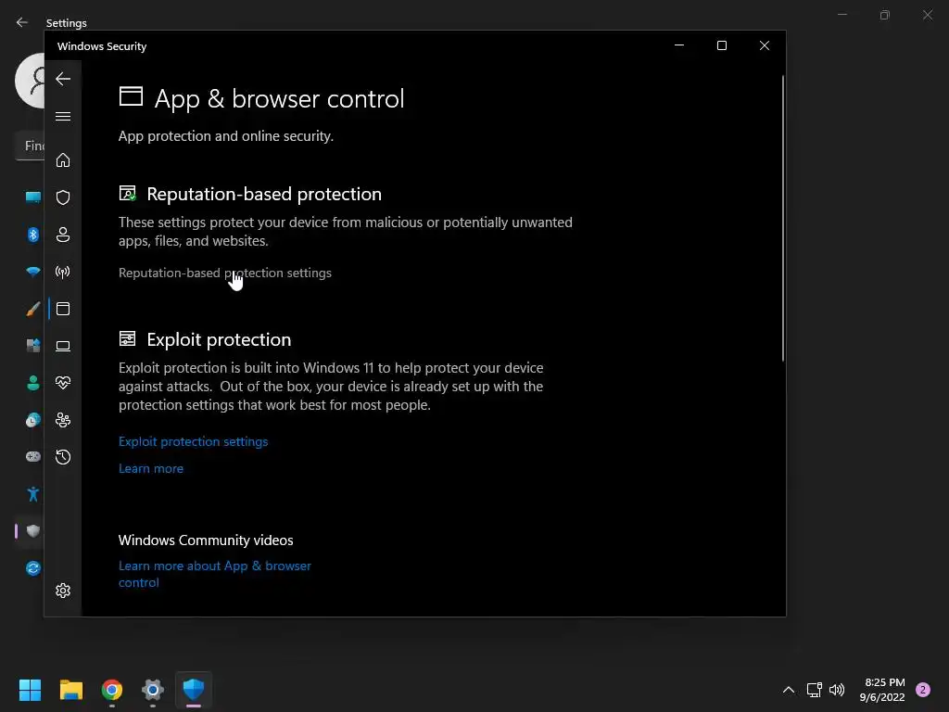The image size is (949, 712).
Task: Show hidden system tray icons
Action: pos(789,690)
